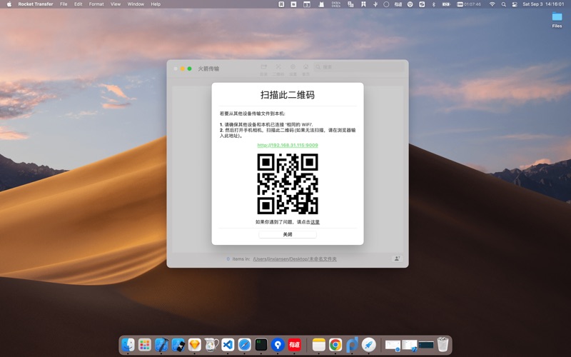
Task: Open Finder from the Dock
Action: point(128,345)
